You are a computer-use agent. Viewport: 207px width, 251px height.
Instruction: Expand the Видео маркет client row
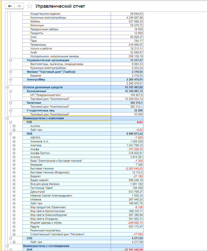click(x=14, y=180)
